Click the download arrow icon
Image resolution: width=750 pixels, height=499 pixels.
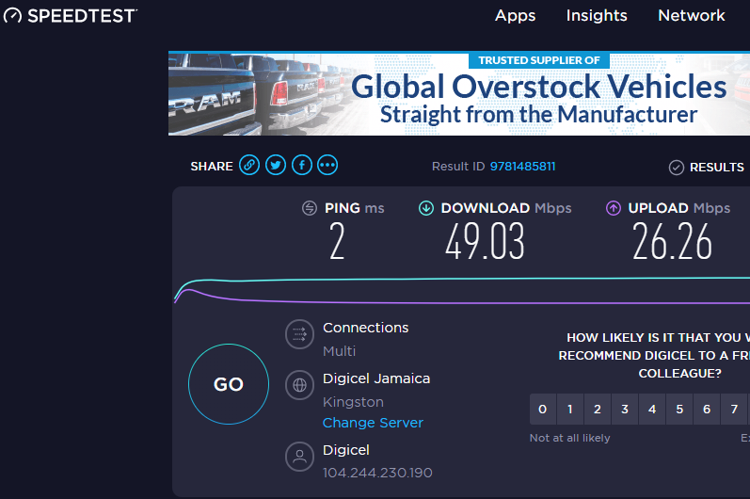pyautogui.click(x=426, y=208)
